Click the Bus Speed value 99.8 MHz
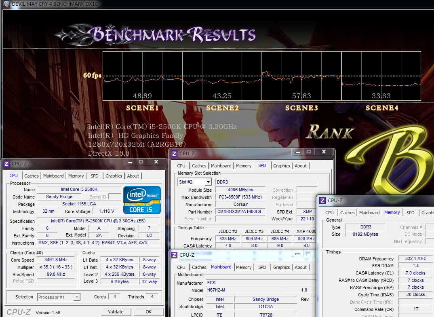Screen dimensions: 434x317 (56, 274)
